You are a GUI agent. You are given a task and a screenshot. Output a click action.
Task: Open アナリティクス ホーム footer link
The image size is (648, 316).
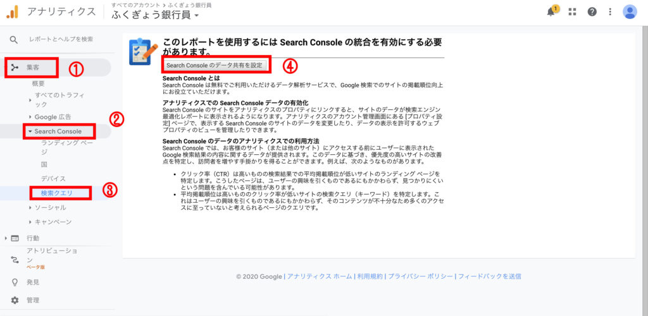(x=320, y=276)
